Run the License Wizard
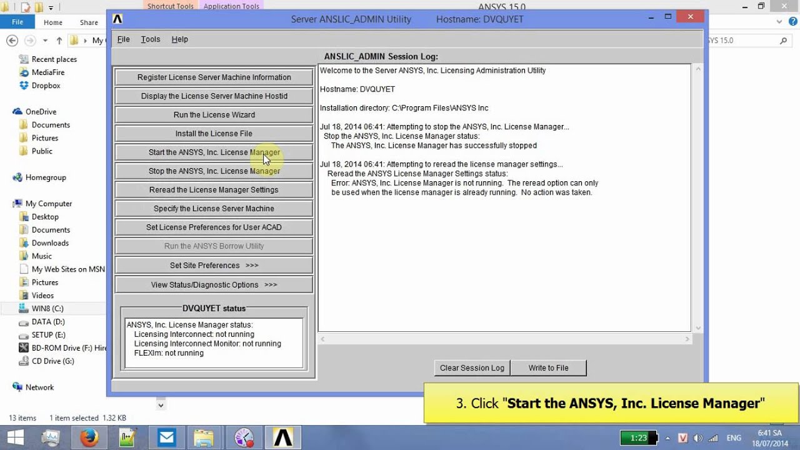 [214, 115]
